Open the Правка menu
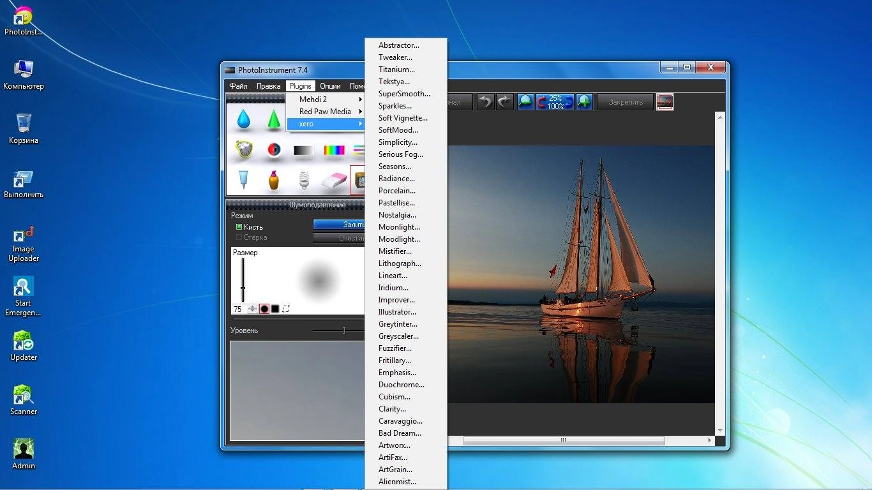This screenshot has width=872, height=490. click(x=268, y=86)
